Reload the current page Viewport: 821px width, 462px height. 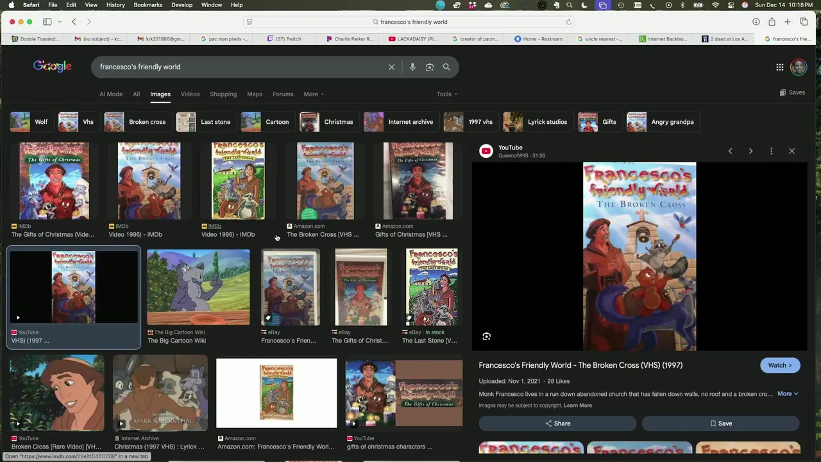point(568,22)
